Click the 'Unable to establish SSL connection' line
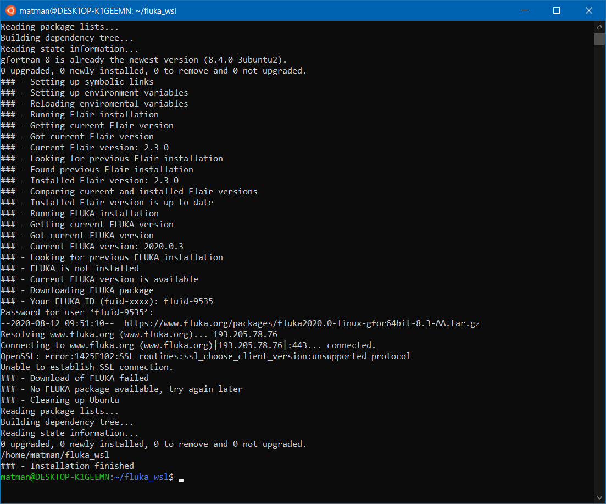The height and width of the screenshot is (504, 606). (x=87, y=367)
